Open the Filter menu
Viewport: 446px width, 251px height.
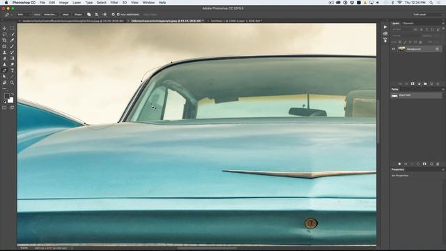(x=114, y=3)
